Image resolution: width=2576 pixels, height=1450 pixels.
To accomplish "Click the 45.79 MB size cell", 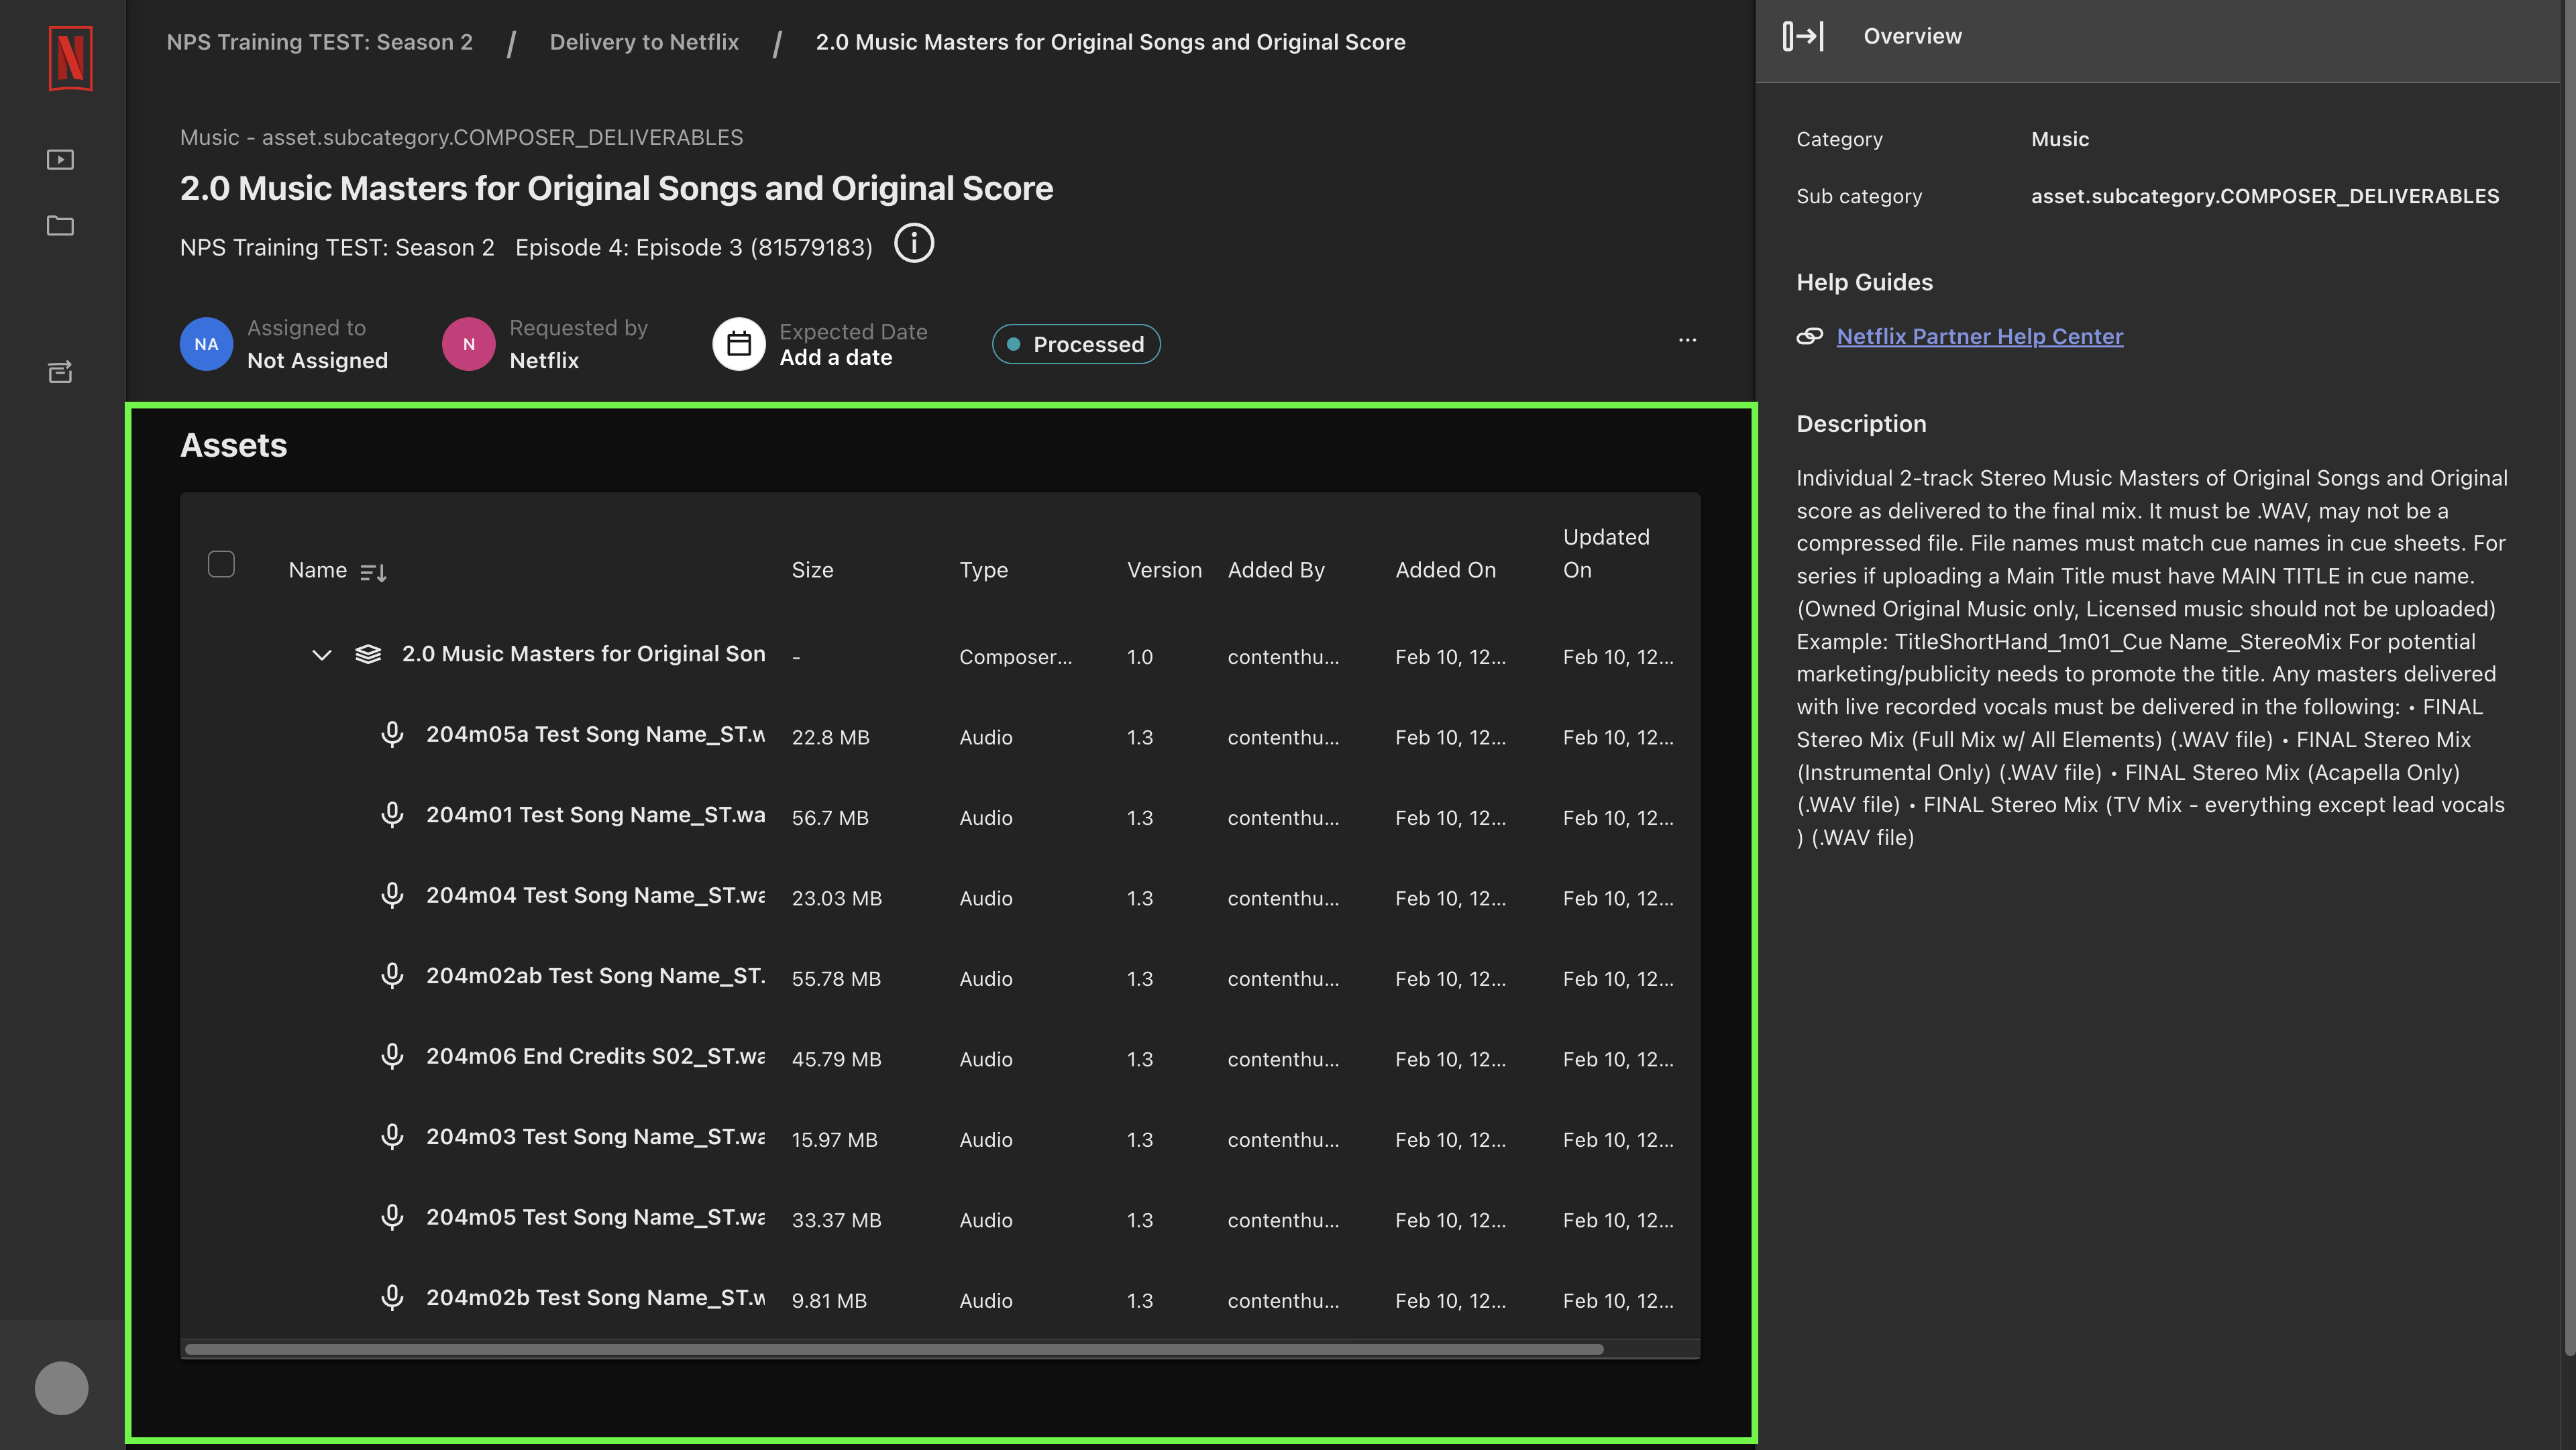I will 836,1059.
